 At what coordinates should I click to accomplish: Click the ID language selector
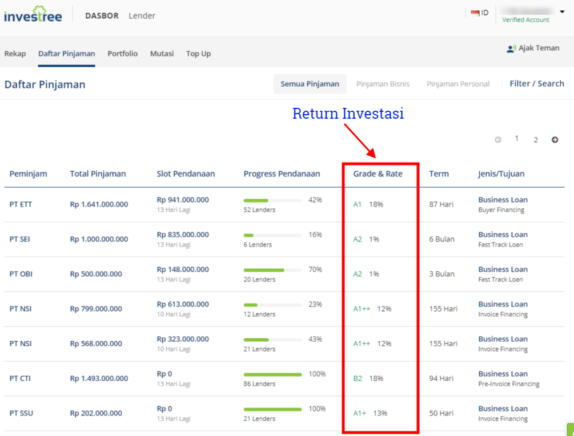(x=483, y=13)
